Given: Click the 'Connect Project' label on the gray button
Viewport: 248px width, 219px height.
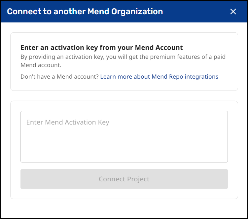Looking at the screenshot, I should click(124, 179).
